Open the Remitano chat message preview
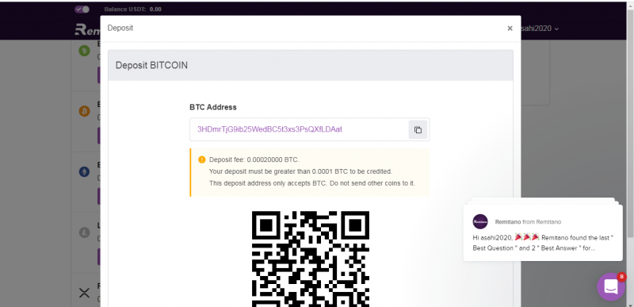This screenshot has width=634, height=307. click(x=543, y=232)
